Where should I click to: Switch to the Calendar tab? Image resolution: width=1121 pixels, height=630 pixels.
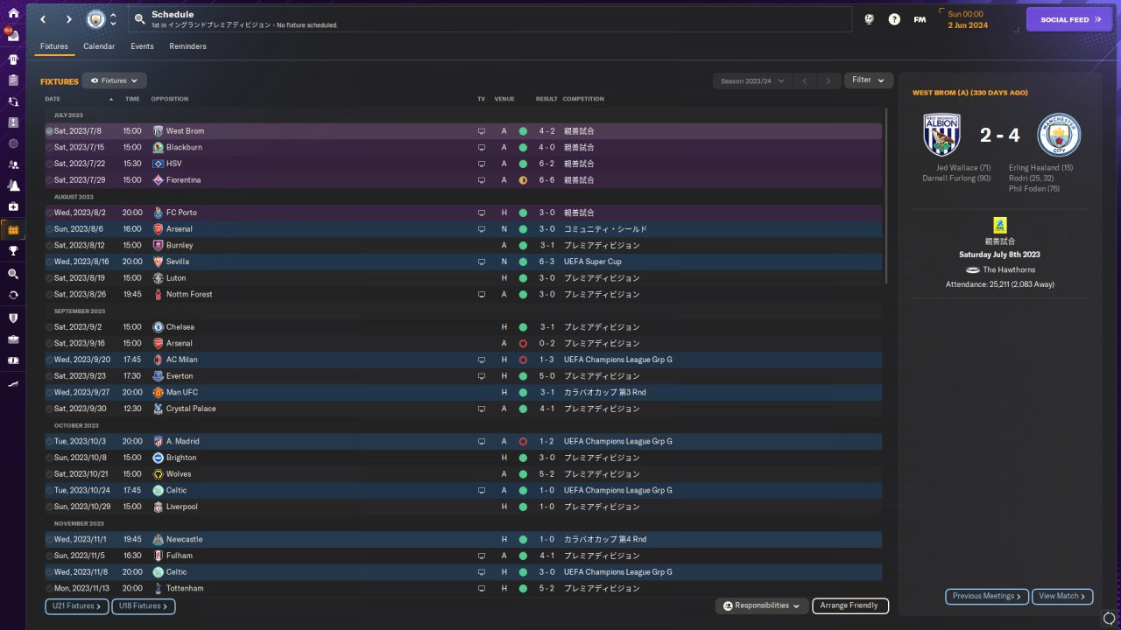99,46
